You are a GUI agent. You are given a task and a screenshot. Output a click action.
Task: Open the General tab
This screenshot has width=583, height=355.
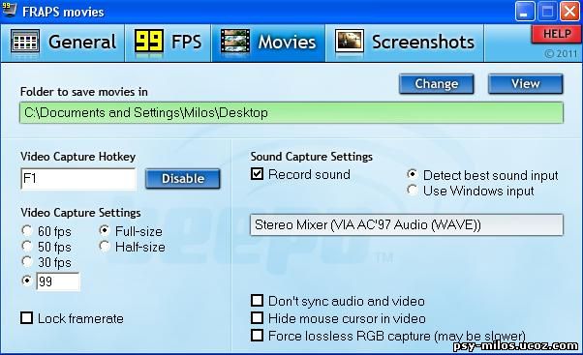(x=62, y=43)
